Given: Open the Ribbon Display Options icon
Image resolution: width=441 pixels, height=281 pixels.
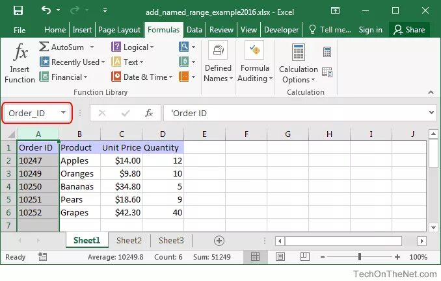Looking at the screenshot, I should coord(335,10).
